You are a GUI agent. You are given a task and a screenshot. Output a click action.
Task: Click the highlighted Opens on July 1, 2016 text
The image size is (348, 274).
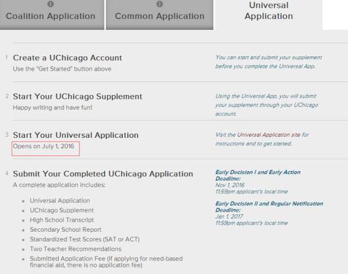tap(45, 146)
